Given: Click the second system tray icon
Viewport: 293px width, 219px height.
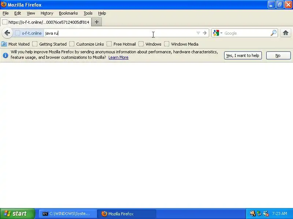Looking at the screenshot, I should tap(259, 214).
